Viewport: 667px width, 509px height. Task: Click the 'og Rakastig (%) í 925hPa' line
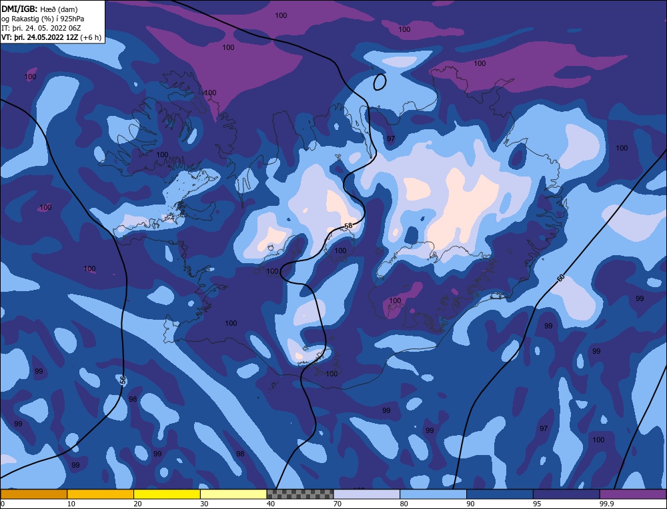[43, 19]
